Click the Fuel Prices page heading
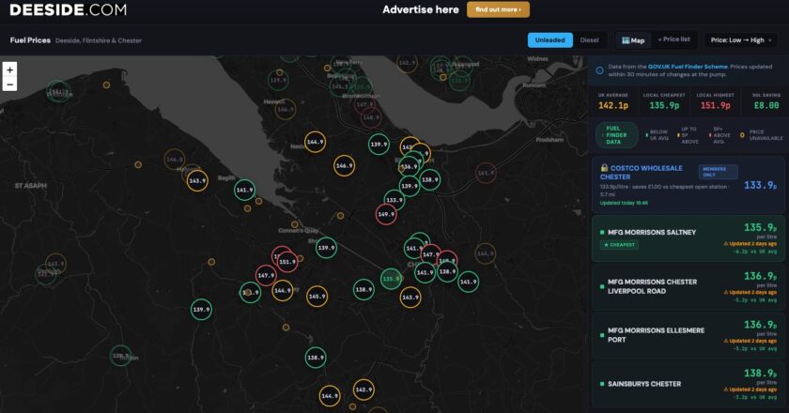The height and width of the screenshot is (413, 789). coord(30,40)
